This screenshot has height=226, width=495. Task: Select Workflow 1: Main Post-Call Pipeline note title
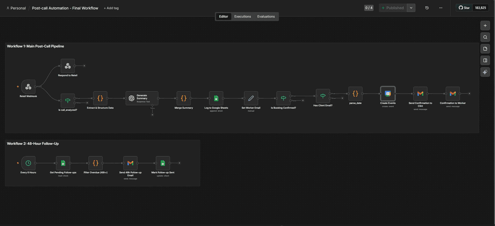pos(35,47)
